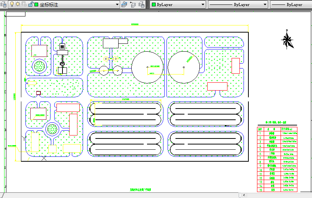The height and width of the screenshot is (198, 312).
Task: Click the Make Object's Layer Current icon
Action: pos(125,4)
